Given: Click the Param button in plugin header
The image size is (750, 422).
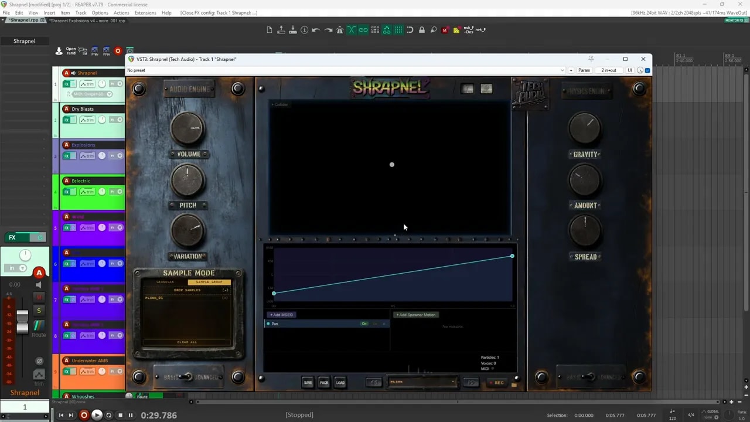Looking at the screenshot, I should 584,70.
